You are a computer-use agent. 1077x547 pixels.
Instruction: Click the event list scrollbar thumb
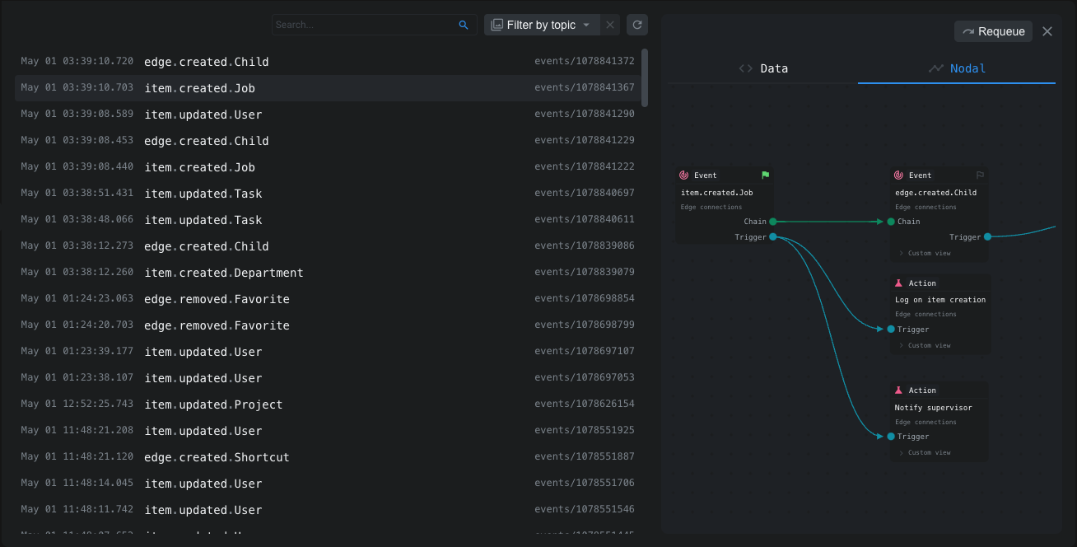[645, 77]
